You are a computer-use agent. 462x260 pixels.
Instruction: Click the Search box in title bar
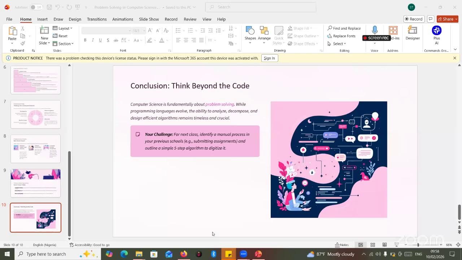[261, 7]
